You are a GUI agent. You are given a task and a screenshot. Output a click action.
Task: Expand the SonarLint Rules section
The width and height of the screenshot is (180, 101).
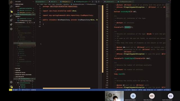pos(20,73)
